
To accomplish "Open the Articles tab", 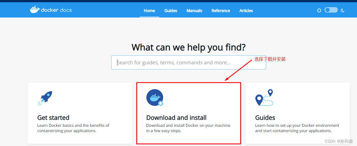I will (246, 11).
